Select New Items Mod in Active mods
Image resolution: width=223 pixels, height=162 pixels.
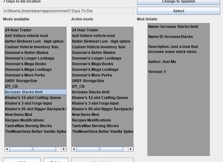click(x=102, y=114)
